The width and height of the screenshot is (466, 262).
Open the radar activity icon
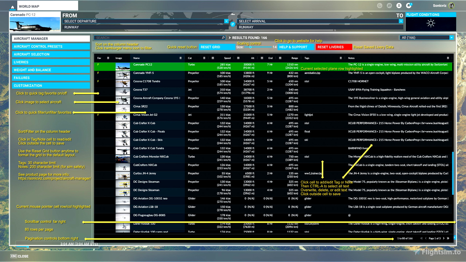pyautogui.click(x=380, y=6)
